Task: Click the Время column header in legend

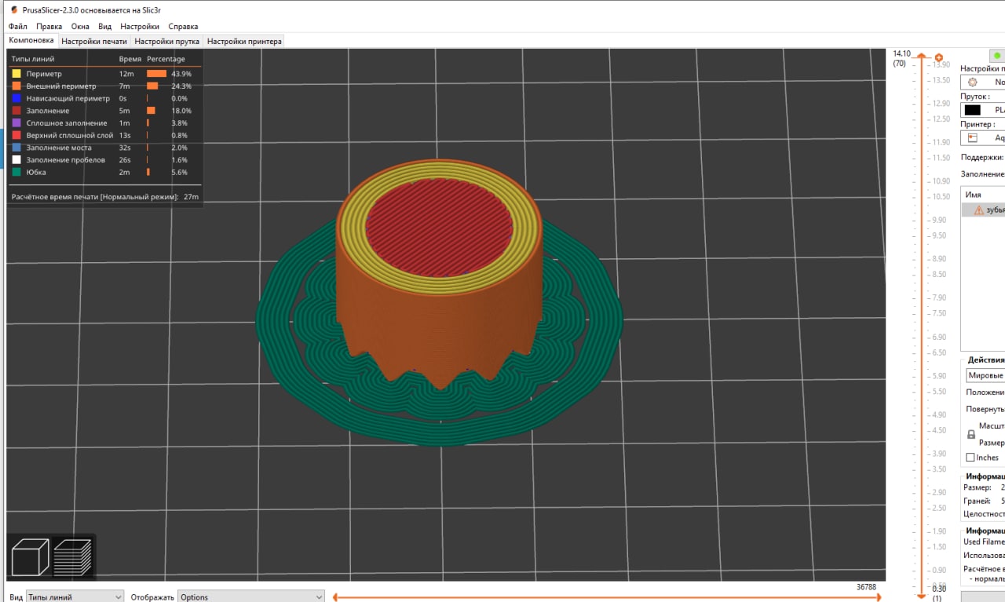Action: (x=130, y=60)
